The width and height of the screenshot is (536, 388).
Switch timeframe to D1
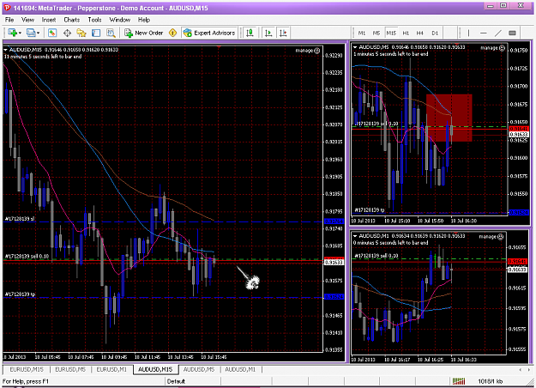click(x=435, y=33)
